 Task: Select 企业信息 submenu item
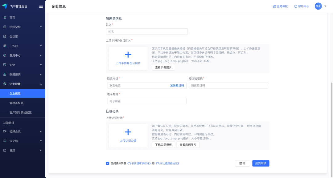(x=23, y=93)
